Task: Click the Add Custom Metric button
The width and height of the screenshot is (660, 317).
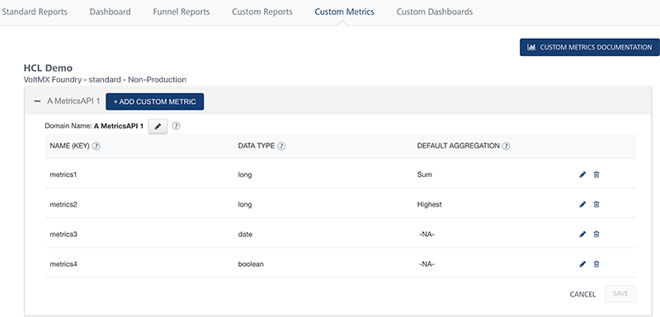Action: point(155,101)
